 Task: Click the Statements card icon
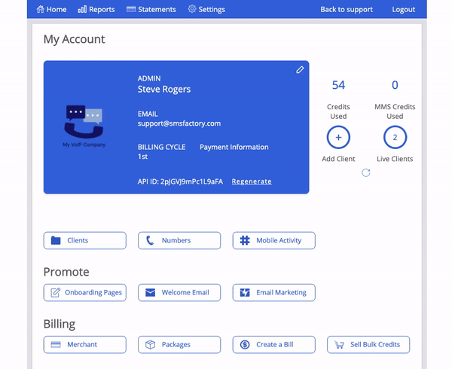point(131,9)
